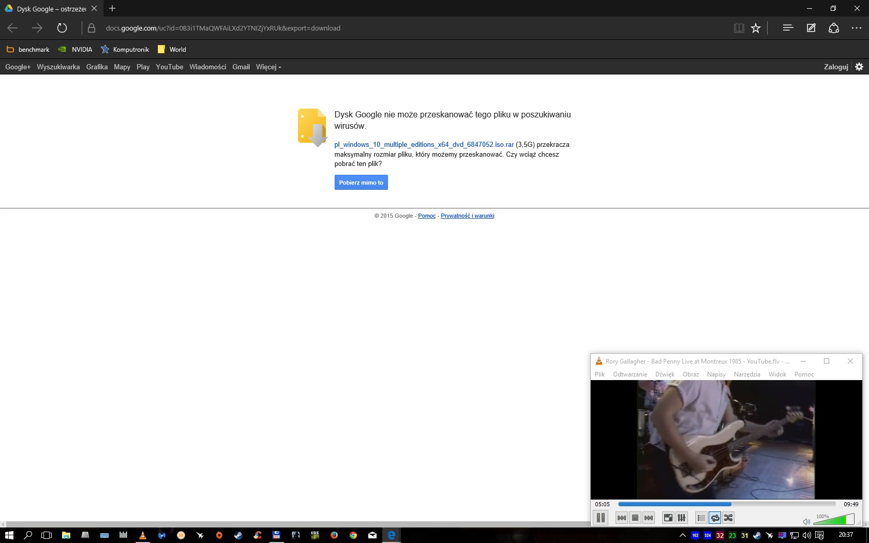Open File Explorer from taskbar
This screenshot has height=543, width=869.
[66, 535]
